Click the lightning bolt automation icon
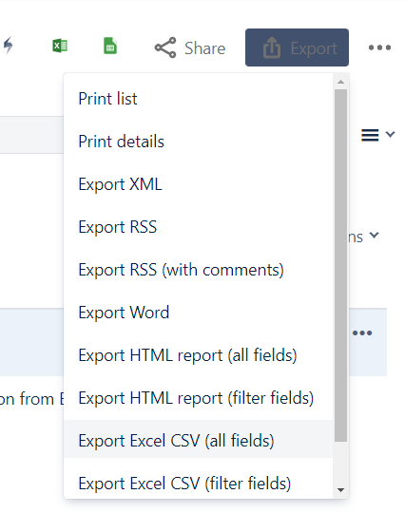The image size is (405, 513). click(9, 46)
